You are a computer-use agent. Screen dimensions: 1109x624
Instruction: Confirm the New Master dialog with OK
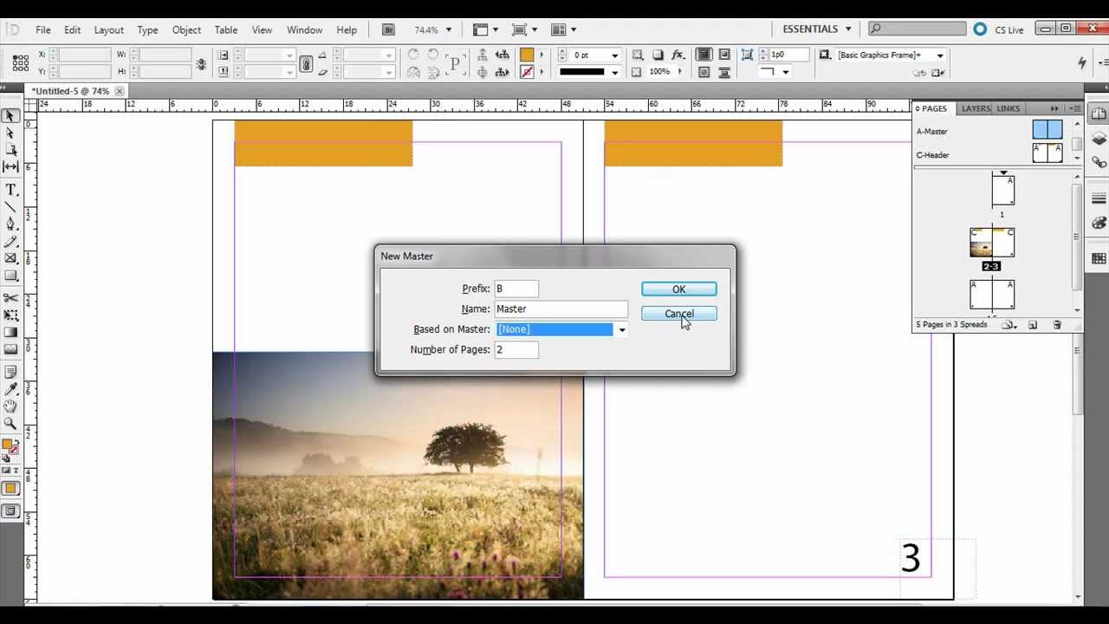pyautogui.click(x=678, y=289)
